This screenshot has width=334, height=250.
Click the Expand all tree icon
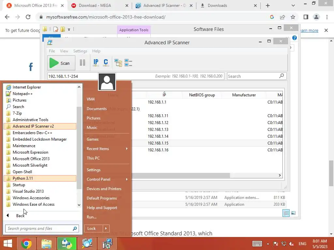click(x=118, y=63)
